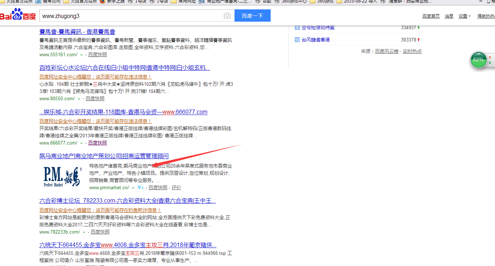Click the green down arrow beside 334937
The height and width of the screenshot is (266, 495).
click(419, 27)
